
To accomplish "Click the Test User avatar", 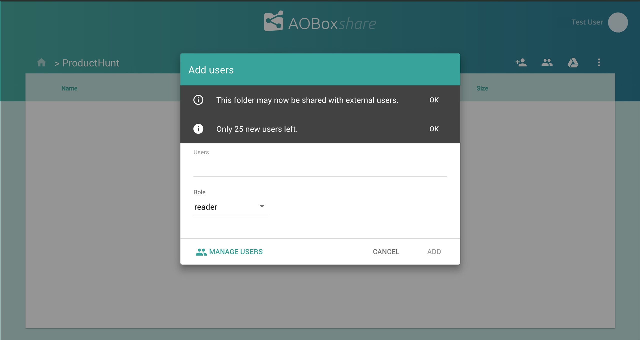I will coord(617,22).
